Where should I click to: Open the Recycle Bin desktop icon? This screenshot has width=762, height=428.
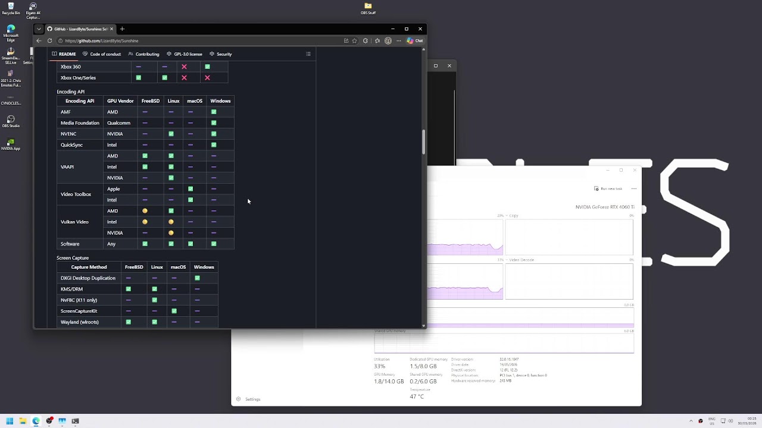point(11,8)
